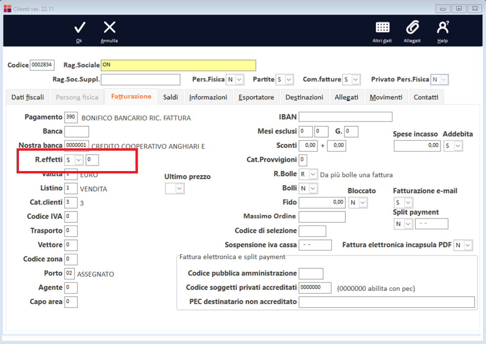Click the VENDITA listino description

click(x=93, y=189)
